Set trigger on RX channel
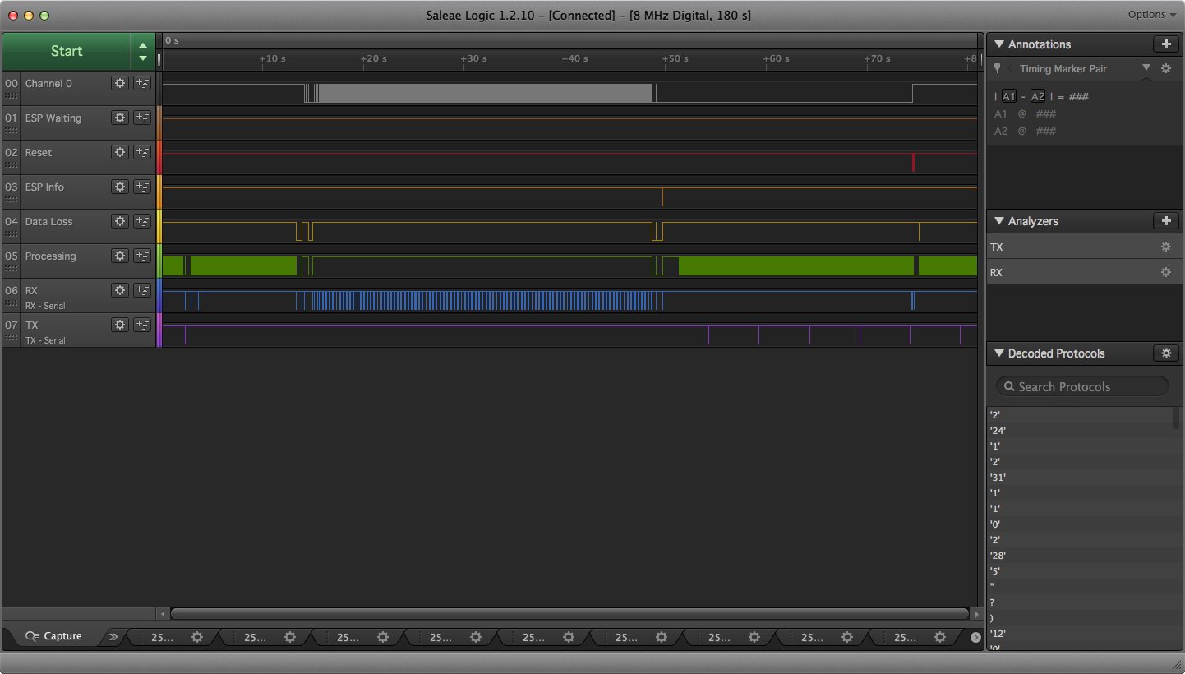 pyautogui.click(x=142, y=290)
